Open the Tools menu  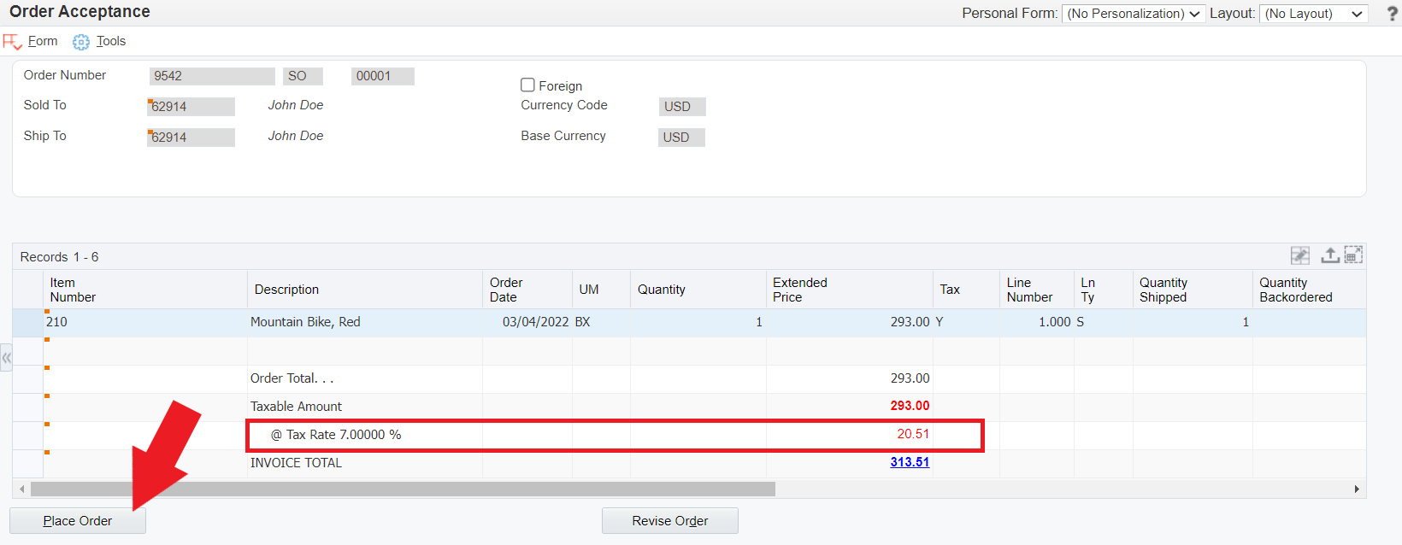(111, 41)
